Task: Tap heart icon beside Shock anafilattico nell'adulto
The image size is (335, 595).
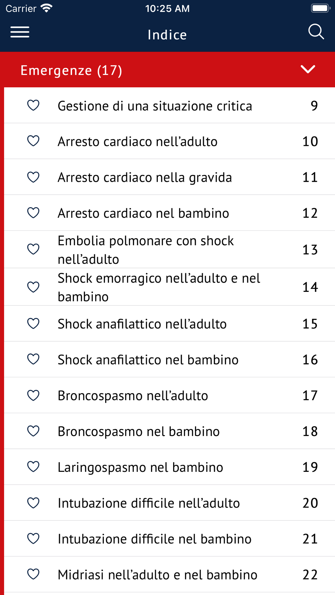Action: [x=33, y=324]
